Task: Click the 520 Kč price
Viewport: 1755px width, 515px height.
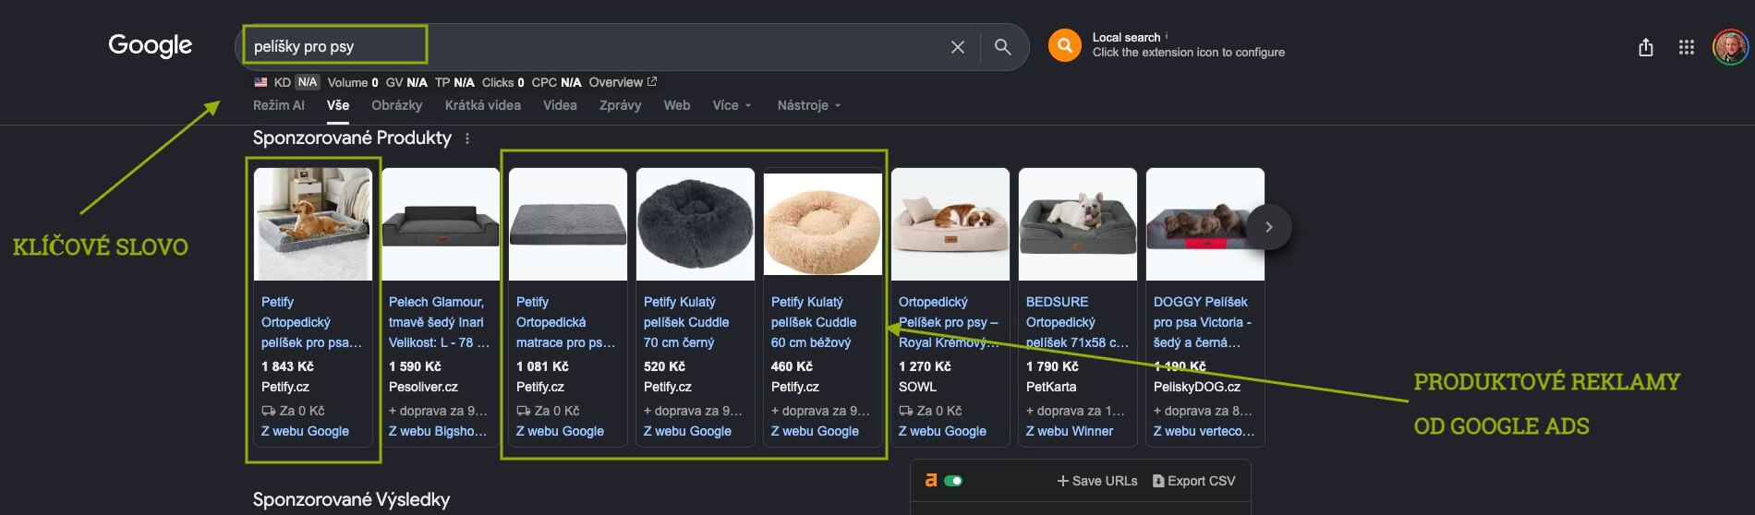Action: point(664,366)
